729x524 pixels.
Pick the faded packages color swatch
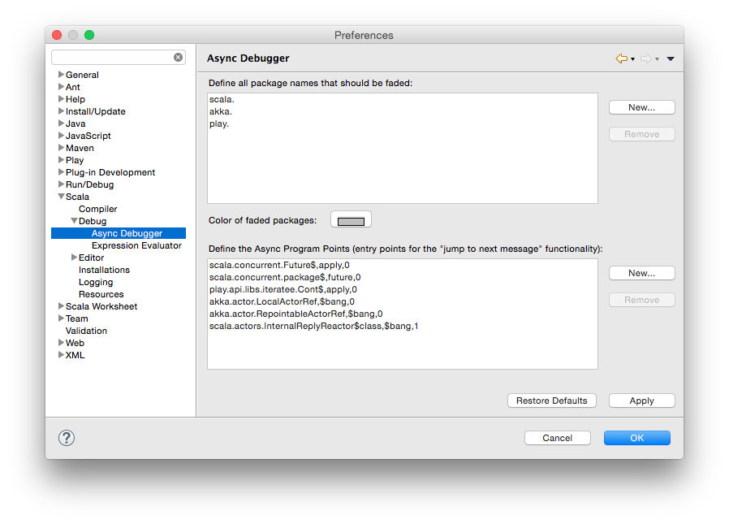click(x=351, y=220)
